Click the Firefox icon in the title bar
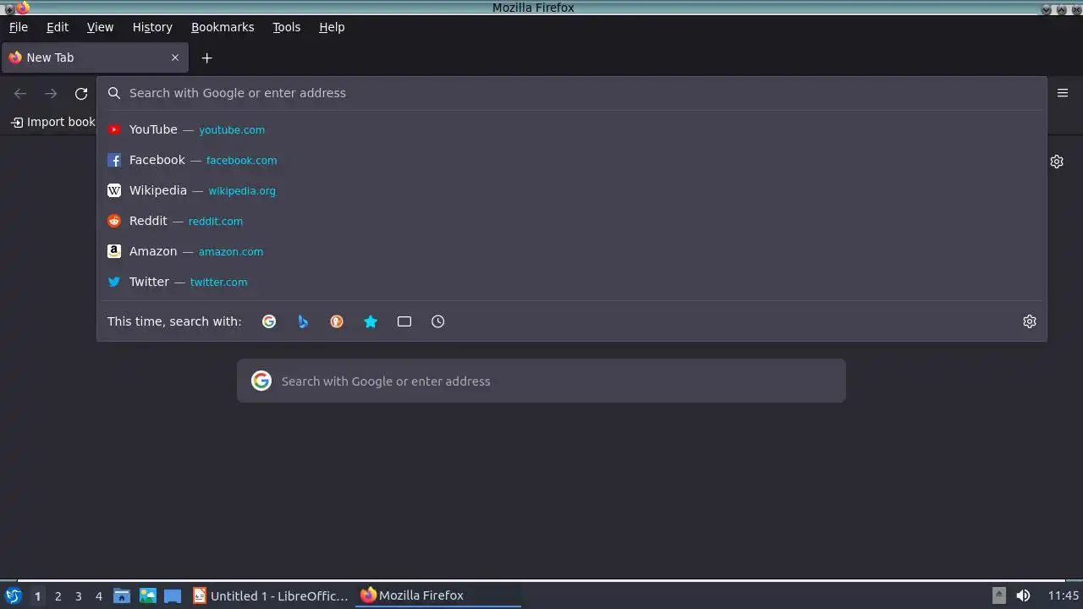This screenshot has width=1083, height=609. coord(22,8)
